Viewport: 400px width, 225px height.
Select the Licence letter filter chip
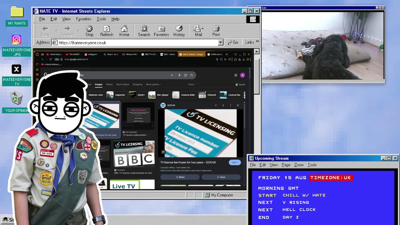pyautogui.click(x=184, y=95)
